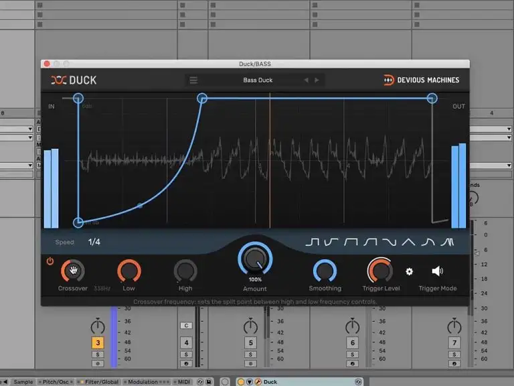Select the first curve shape preset
Viewport: 514px width, 386px height.
(312, 242)
